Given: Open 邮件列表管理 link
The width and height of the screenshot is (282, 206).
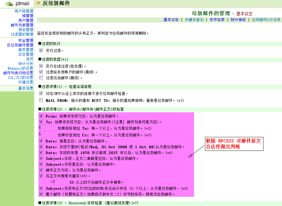Looking at the screenshot, I should click(x=22, y=25).
